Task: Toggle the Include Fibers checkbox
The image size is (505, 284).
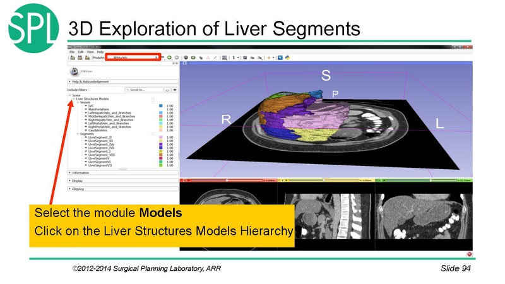Action: coord(89,90)
